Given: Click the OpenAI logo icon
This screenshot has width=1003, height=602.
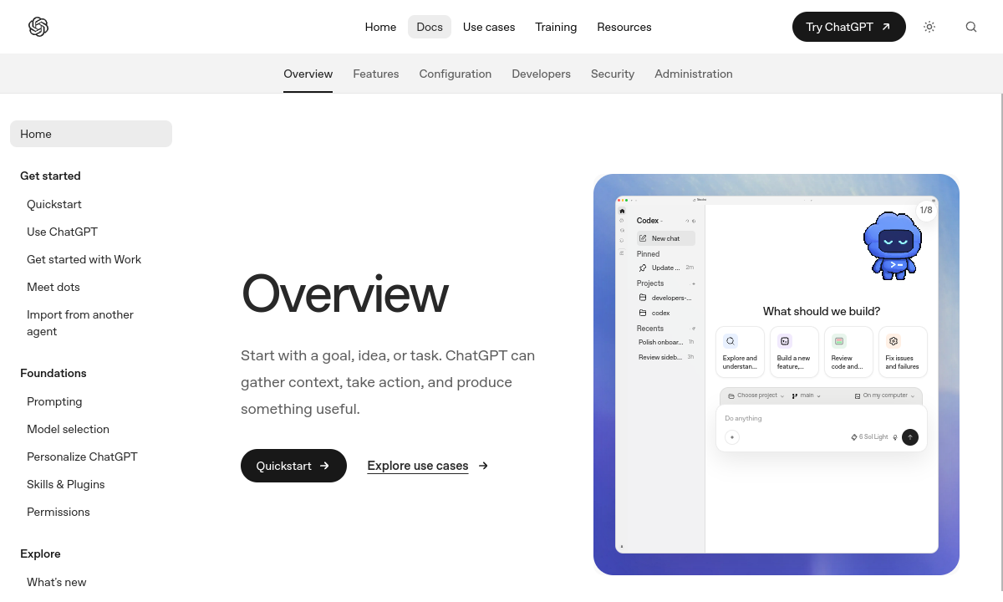Looking at the screenshot, I should tap(38, 27).
